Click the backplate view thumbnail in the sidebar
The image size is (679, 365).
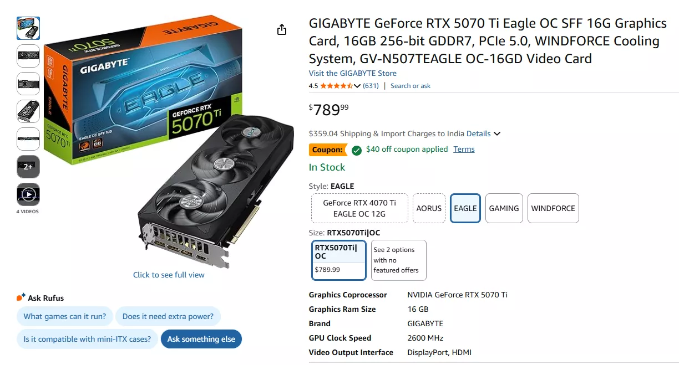(x=28, y=84)
